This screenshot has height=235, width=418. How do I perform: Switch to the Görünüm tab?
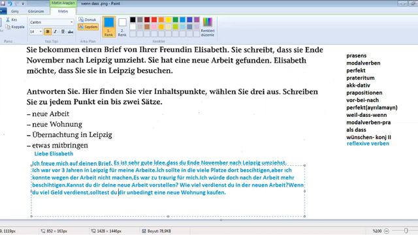36,11
